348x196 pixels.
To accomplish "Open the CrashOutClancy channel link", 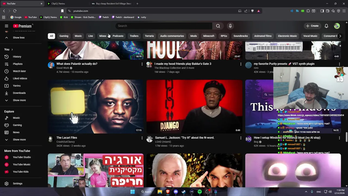I will pos(66,142).
